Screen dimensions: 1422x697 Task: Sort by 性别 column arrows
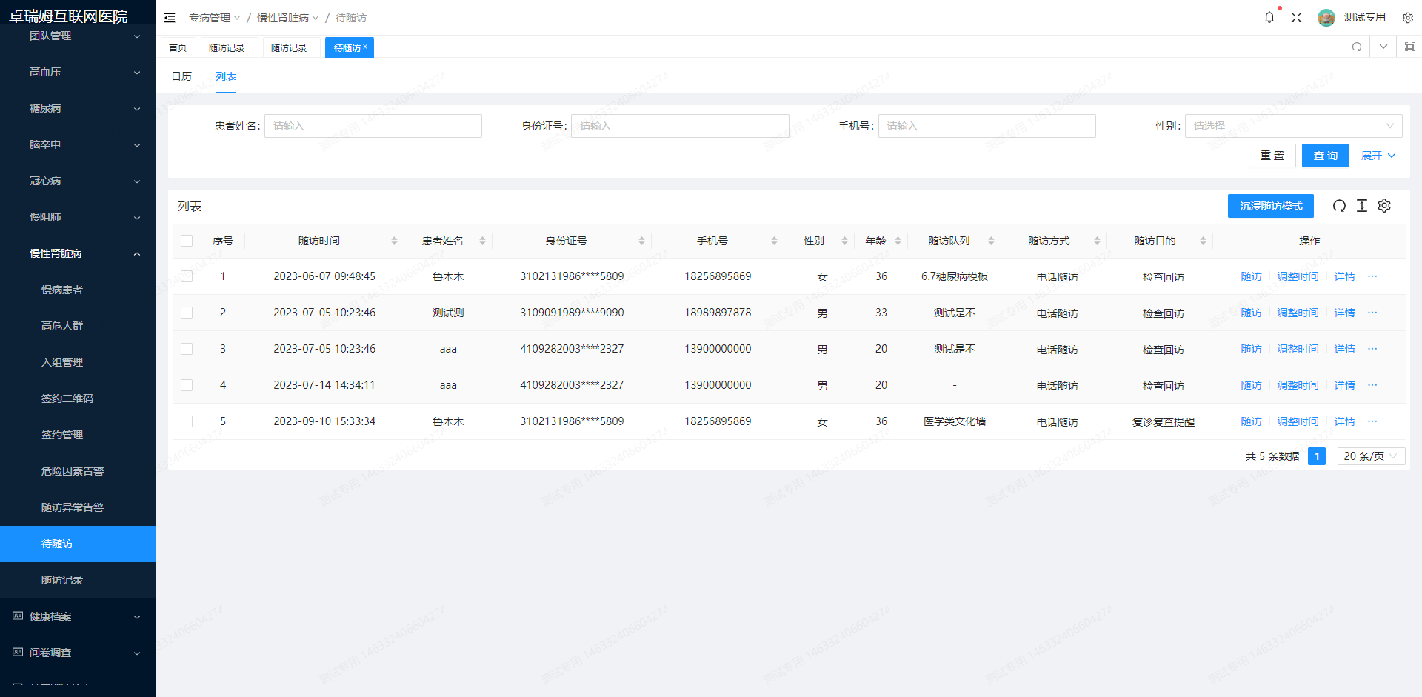coord(844,241)
